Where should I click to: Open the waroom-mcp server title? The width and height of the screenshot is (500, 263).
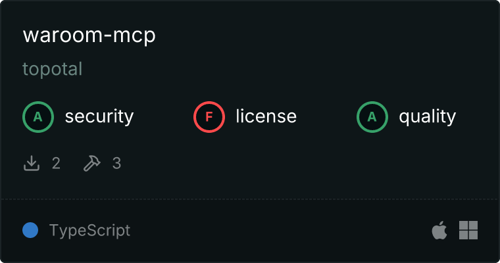pyautogui.click(x=89, y=36)
